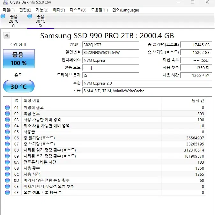Select the D: drive status orb
Screen dimensions: 215x215
[30, 16]
